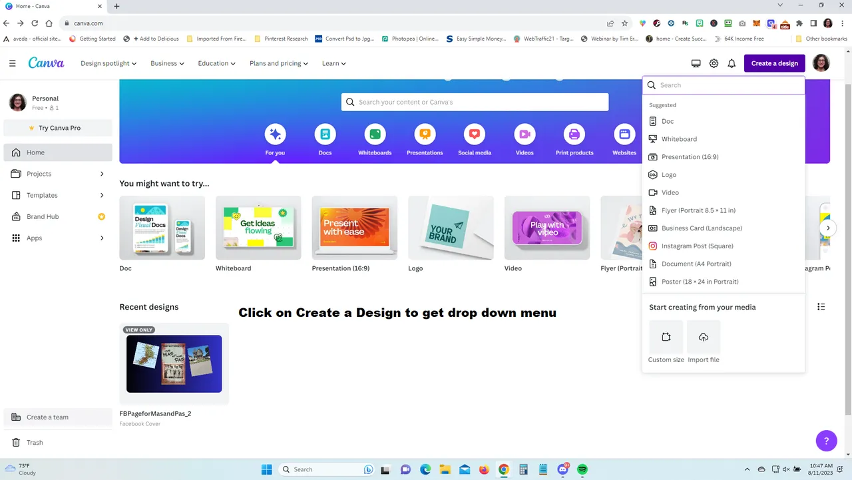Choose Business Card (Landscape) option
Screen dimensions: 852x480
[x=724, y=228]
